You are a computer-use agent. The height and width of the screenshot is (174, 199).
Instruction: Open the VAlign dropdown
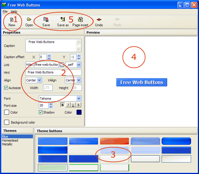click(79, 80)
